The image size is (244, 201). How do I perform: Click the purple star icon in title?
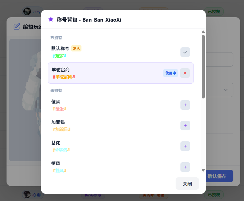[x=51, y=19]
